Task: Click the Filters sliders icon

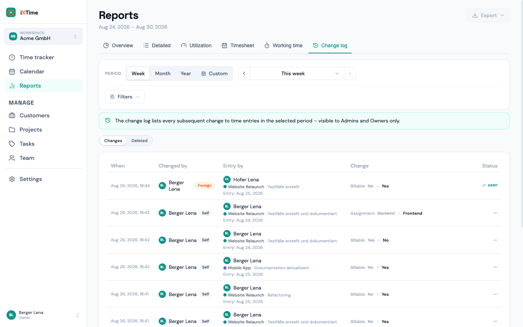Action: [112, 97]
